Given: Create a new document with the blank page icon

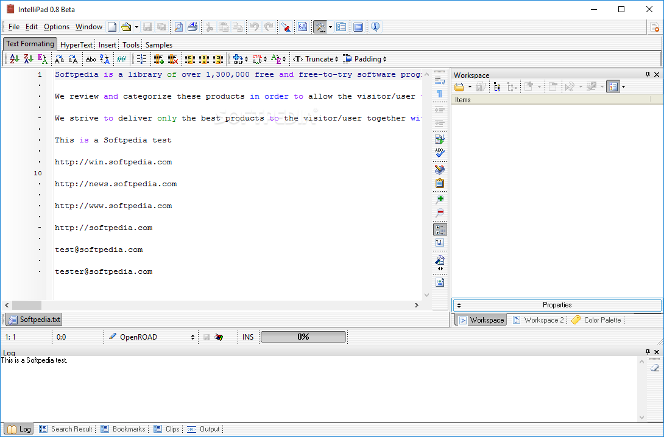Looking at the screenshot, I should 112,27.
